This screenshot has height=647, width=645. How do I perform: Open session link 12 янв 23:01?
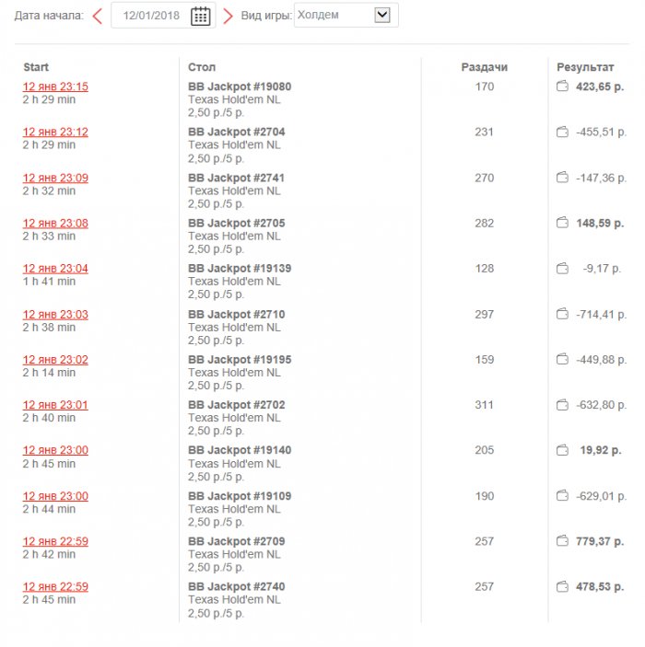55,405
